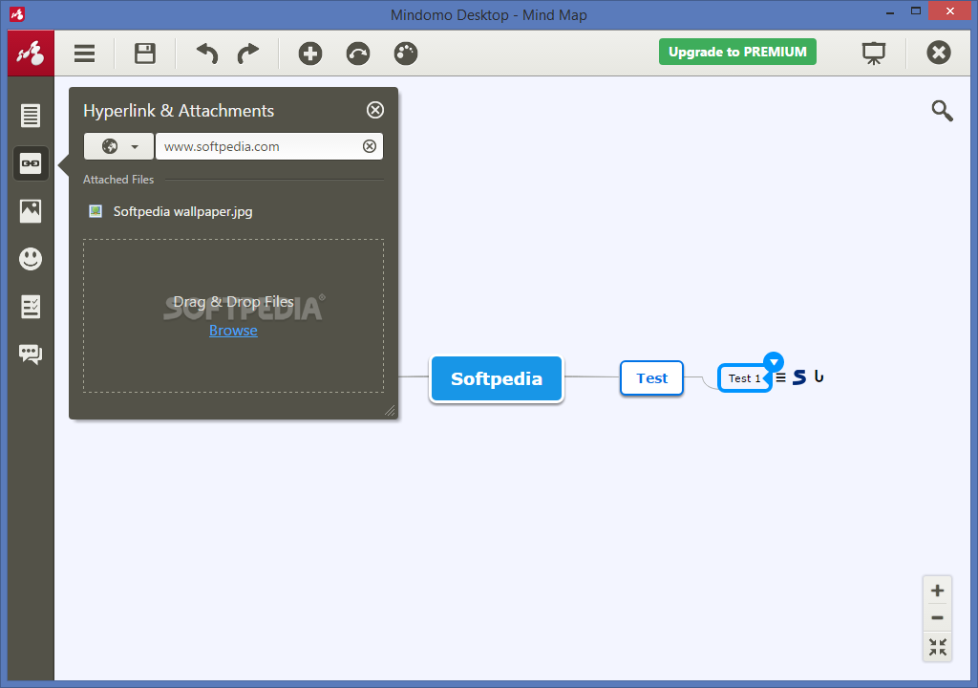This screenshot has height=688, width=978.
Task: Open the Image panel in sidebar
Action: pos(31,211)
